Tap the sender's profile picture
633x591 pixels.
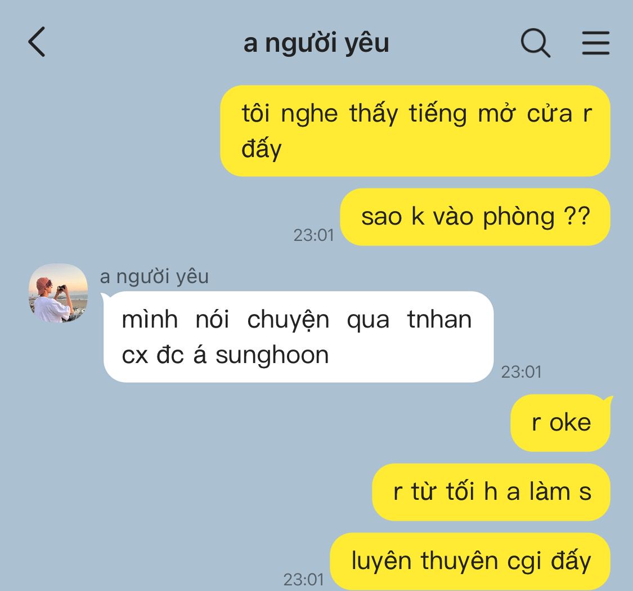click(x=58, y=293)
